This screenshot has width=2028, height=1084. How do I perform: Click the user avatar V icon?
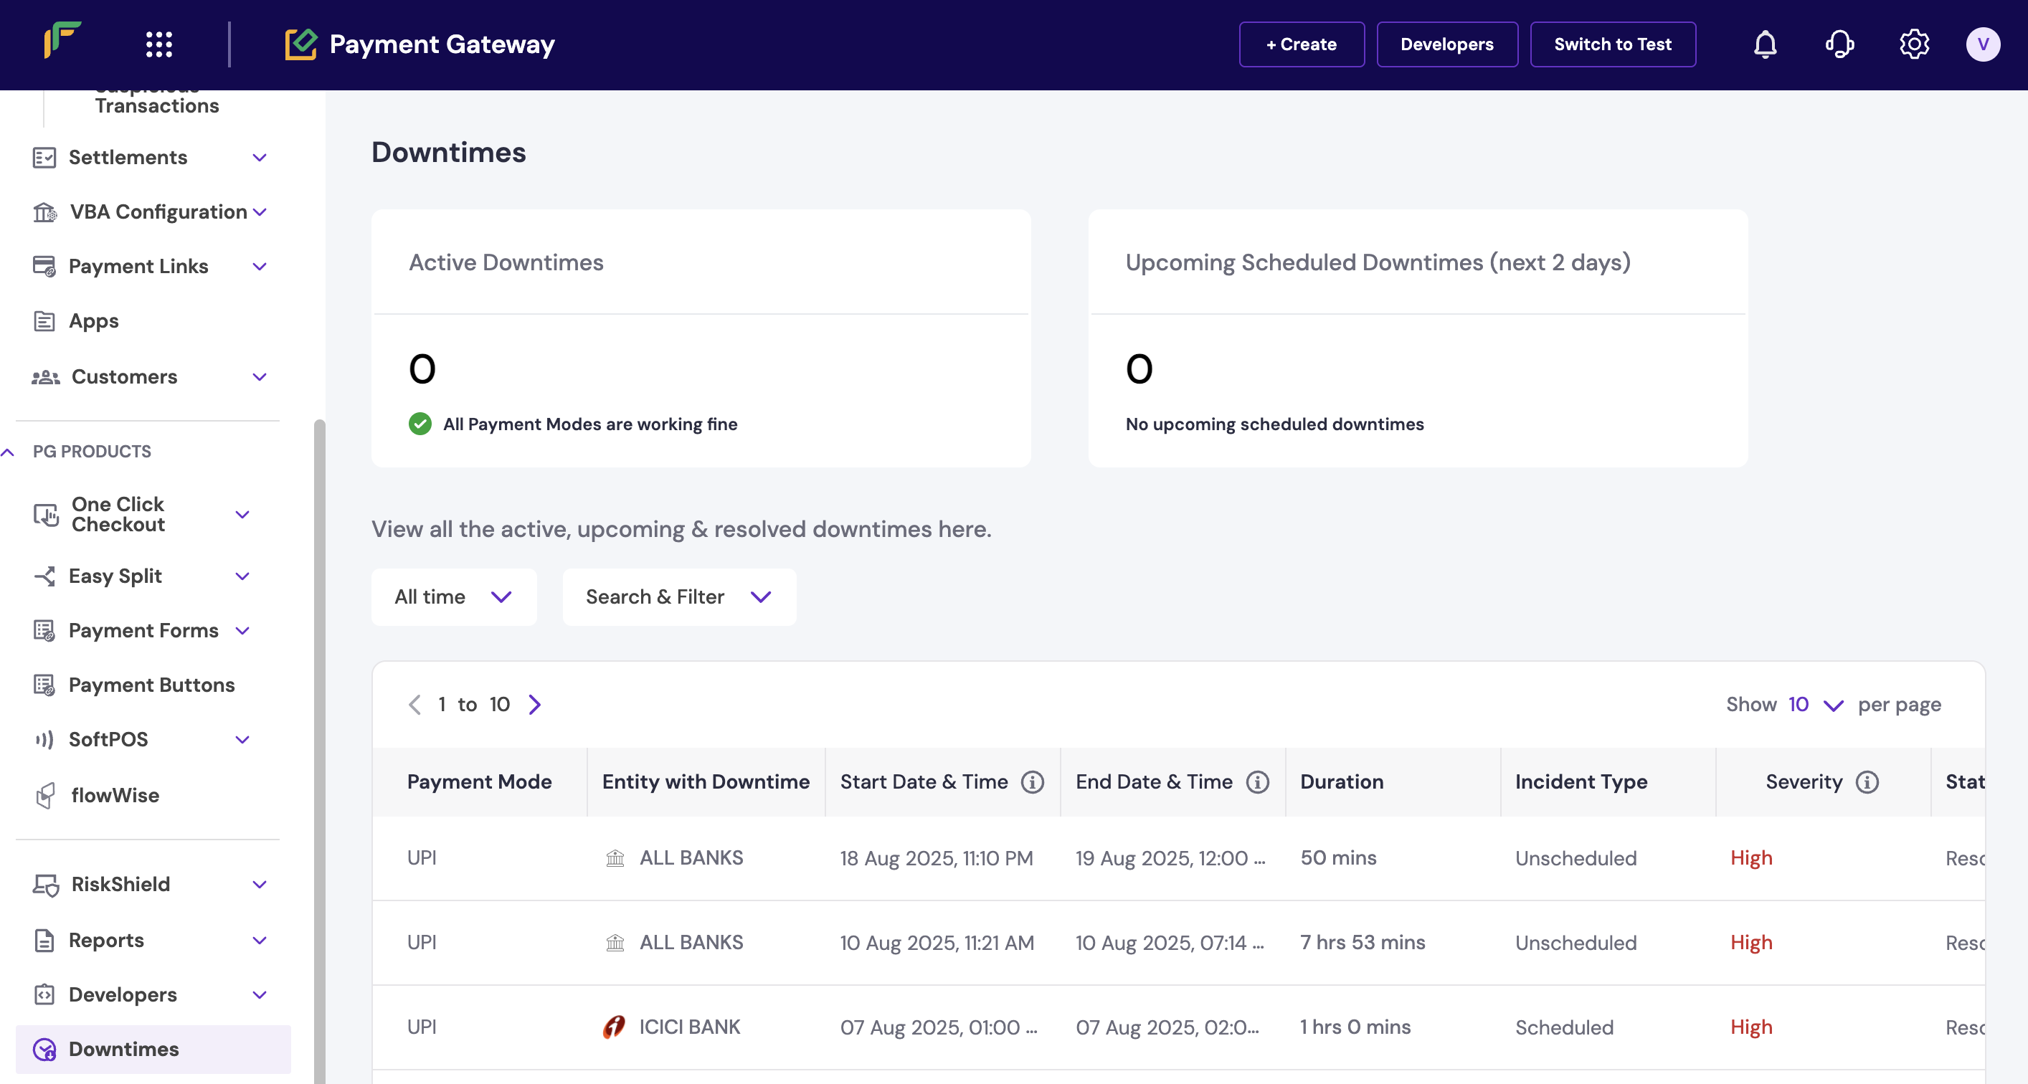pos(1981,44)
